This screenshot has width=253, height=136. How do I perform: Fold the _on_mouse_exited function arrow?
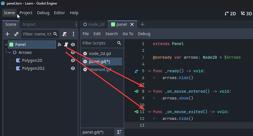click(x=150, y=112)
